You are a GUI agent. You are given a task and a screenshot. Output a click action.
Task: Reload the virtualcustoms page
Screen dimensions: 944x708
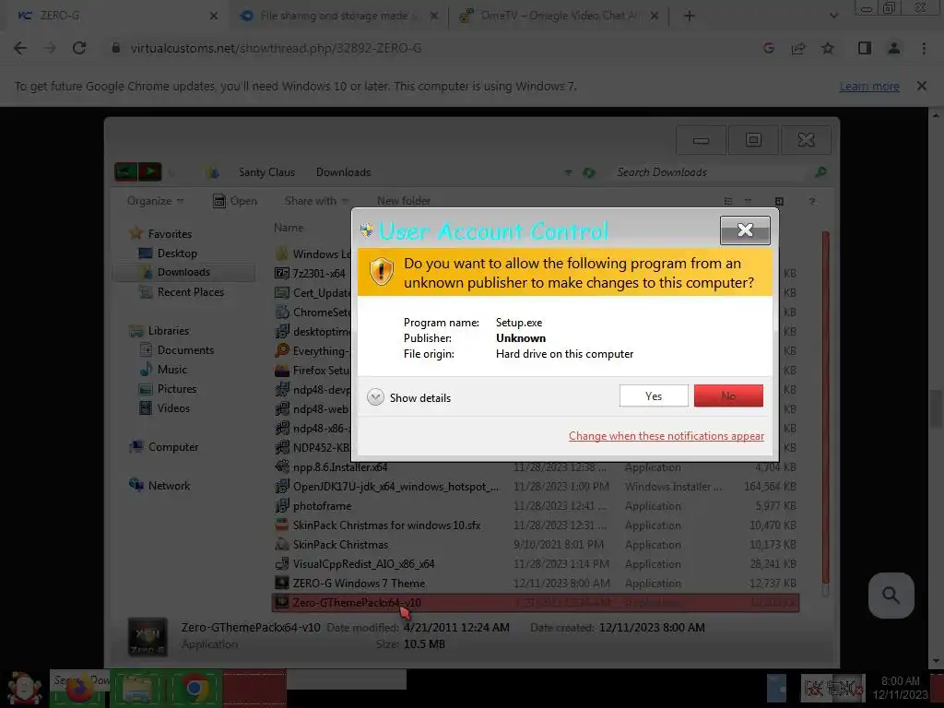(x=79, y=48)
